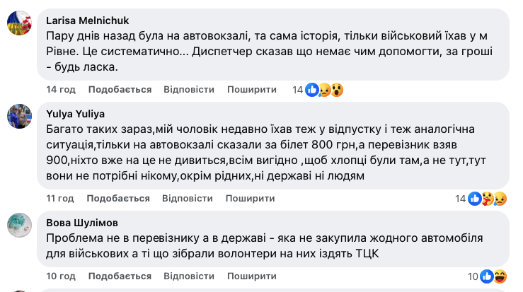Share Larisa Melnichuk's comment via Поширити
This screenshot has width=523, height=292.
252,90
